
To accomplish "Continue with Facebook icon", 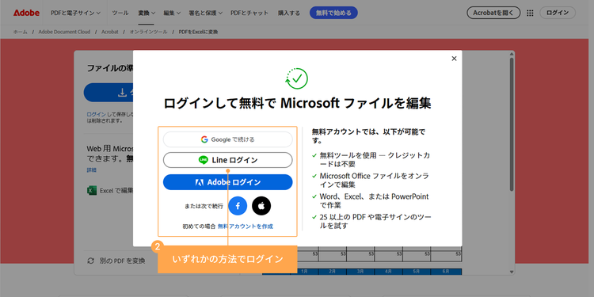I will click(x=238, y=206).
